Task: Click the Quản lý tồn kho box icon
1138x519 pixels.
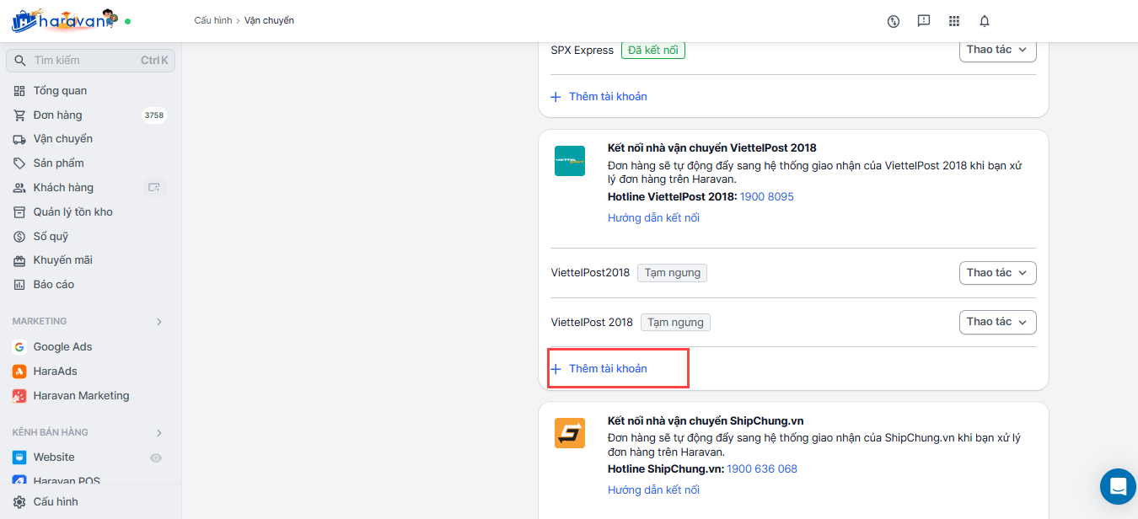Action: coord(19,212)
